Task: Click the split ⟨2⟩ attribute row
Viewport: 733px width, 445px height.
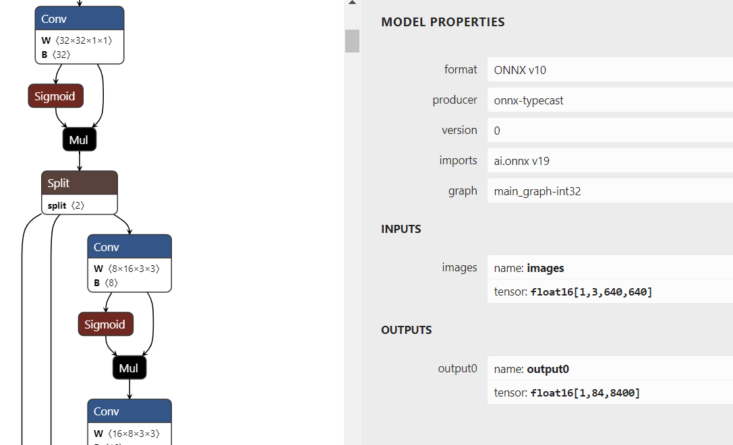Action: click(80, 205)
